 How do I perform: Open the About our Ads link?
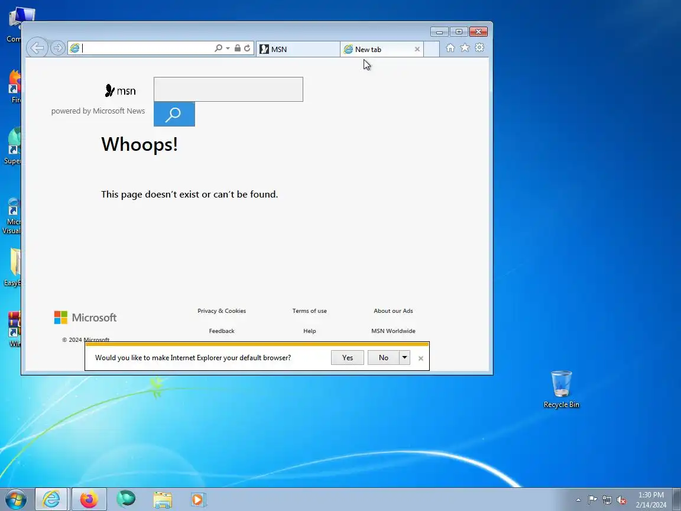393,311
